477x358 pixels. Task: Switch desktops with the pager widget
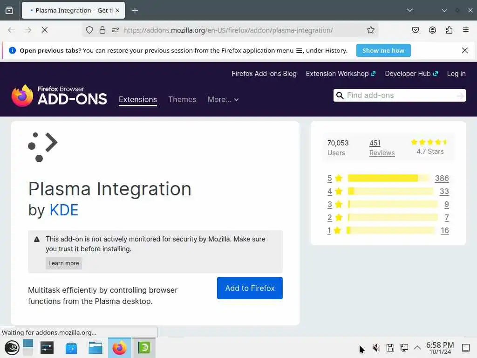(27, 348)
